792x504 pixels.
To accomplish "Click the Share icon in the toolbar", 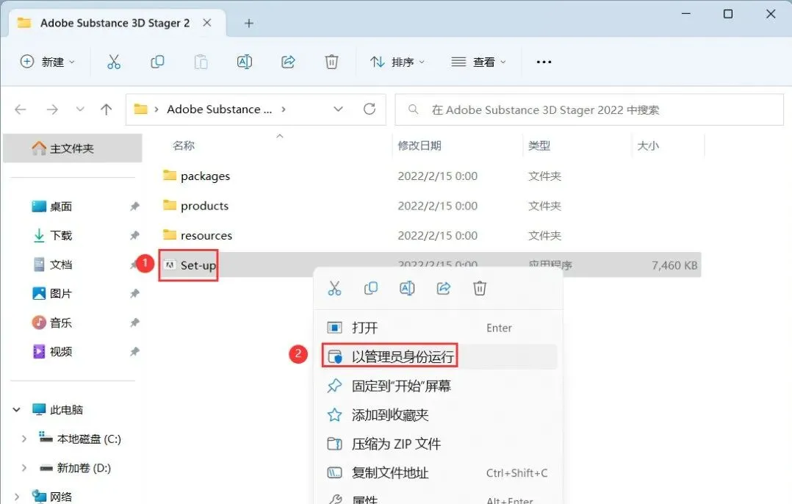I will tap(288, 62).
